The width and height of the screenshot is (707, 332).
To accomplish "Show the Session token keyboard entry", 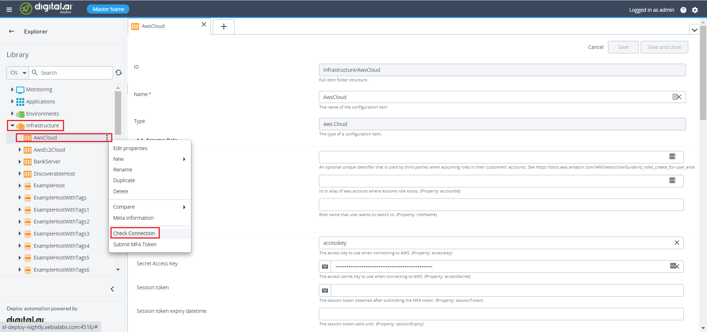I will 324,290.
